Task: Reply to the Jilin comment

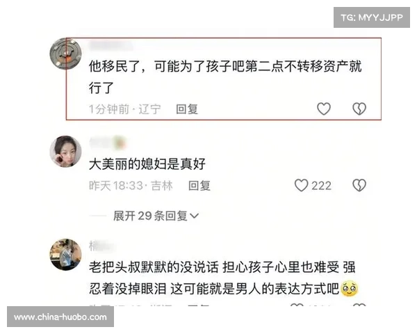Action: (199, 186)
